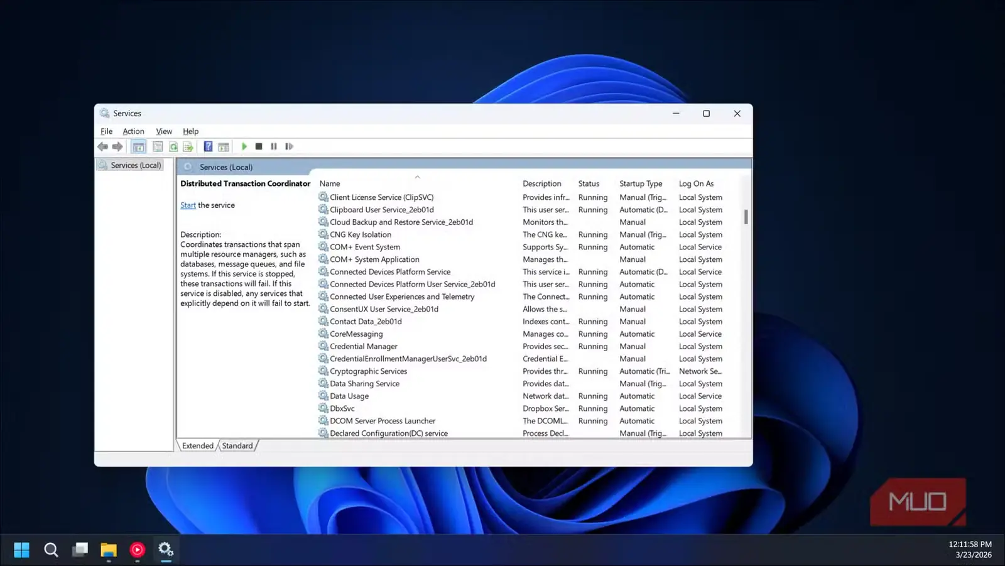Open the Action menu

click(133, 131)
